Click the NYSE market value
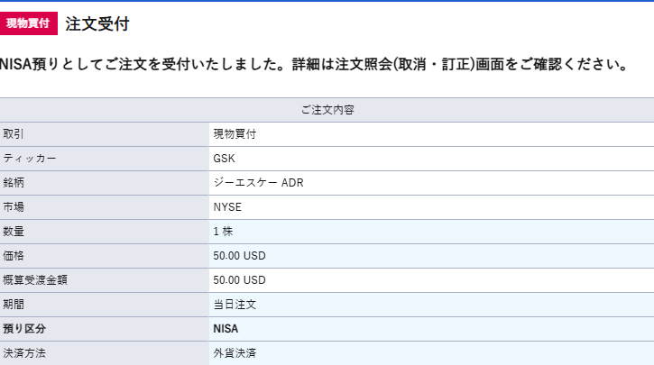The image size is (654, 365). point(227,207)
